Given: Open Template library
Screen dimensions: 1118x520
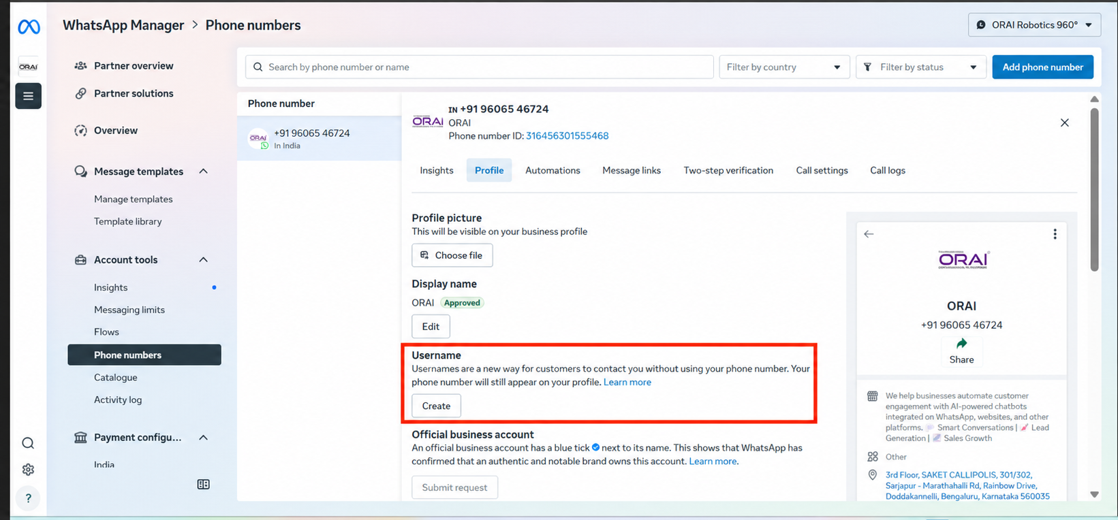Looking at the screenshot, I should [128, 222].
